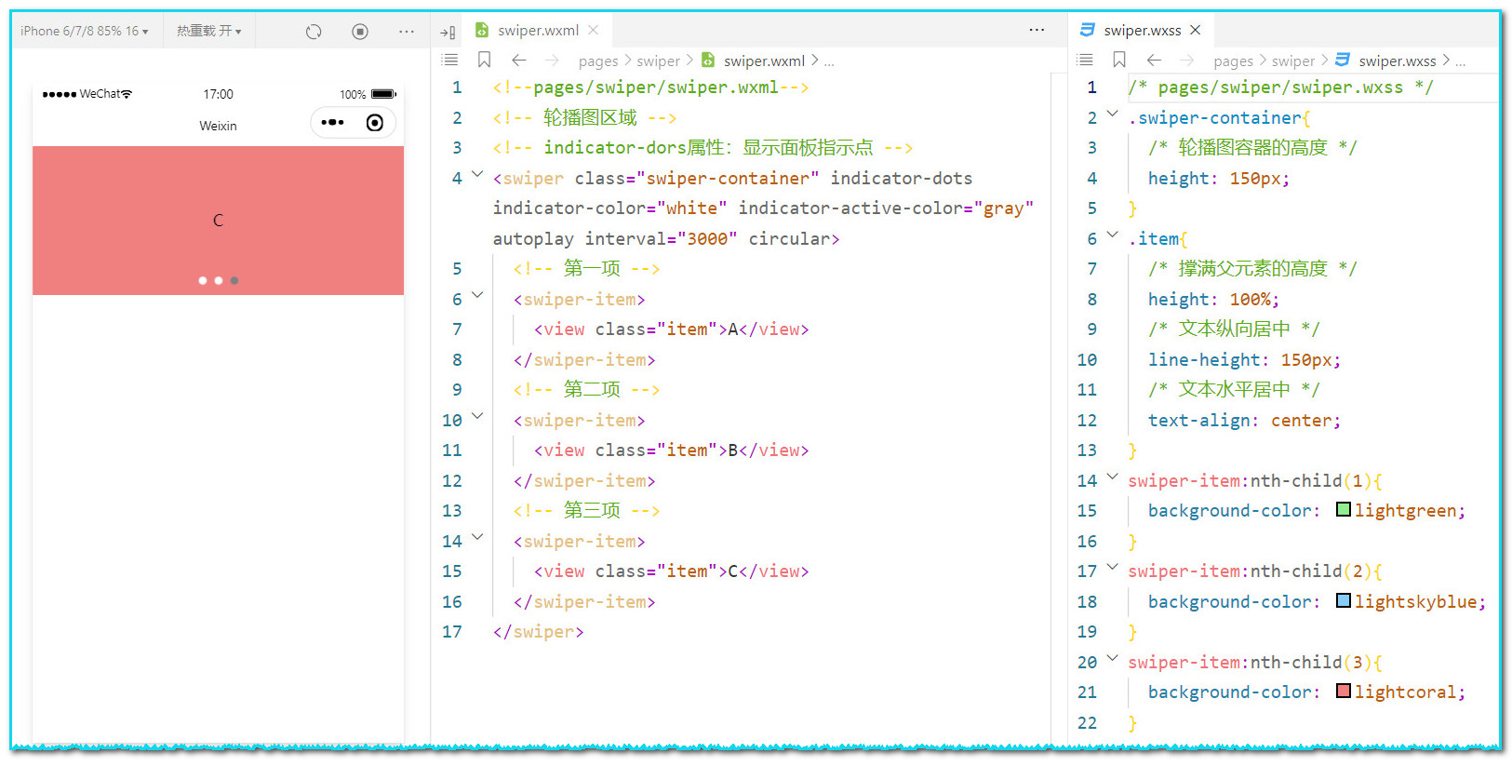
Task: Open the hot reload 热重载 dropdown
Action: [209, 31]
